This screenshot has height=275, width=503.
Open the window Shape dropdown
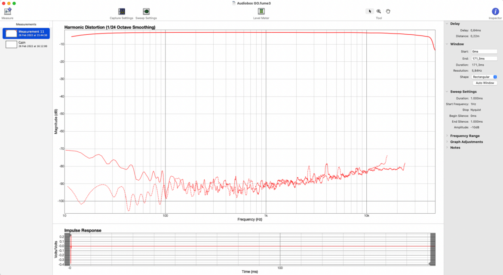point(485,77)
